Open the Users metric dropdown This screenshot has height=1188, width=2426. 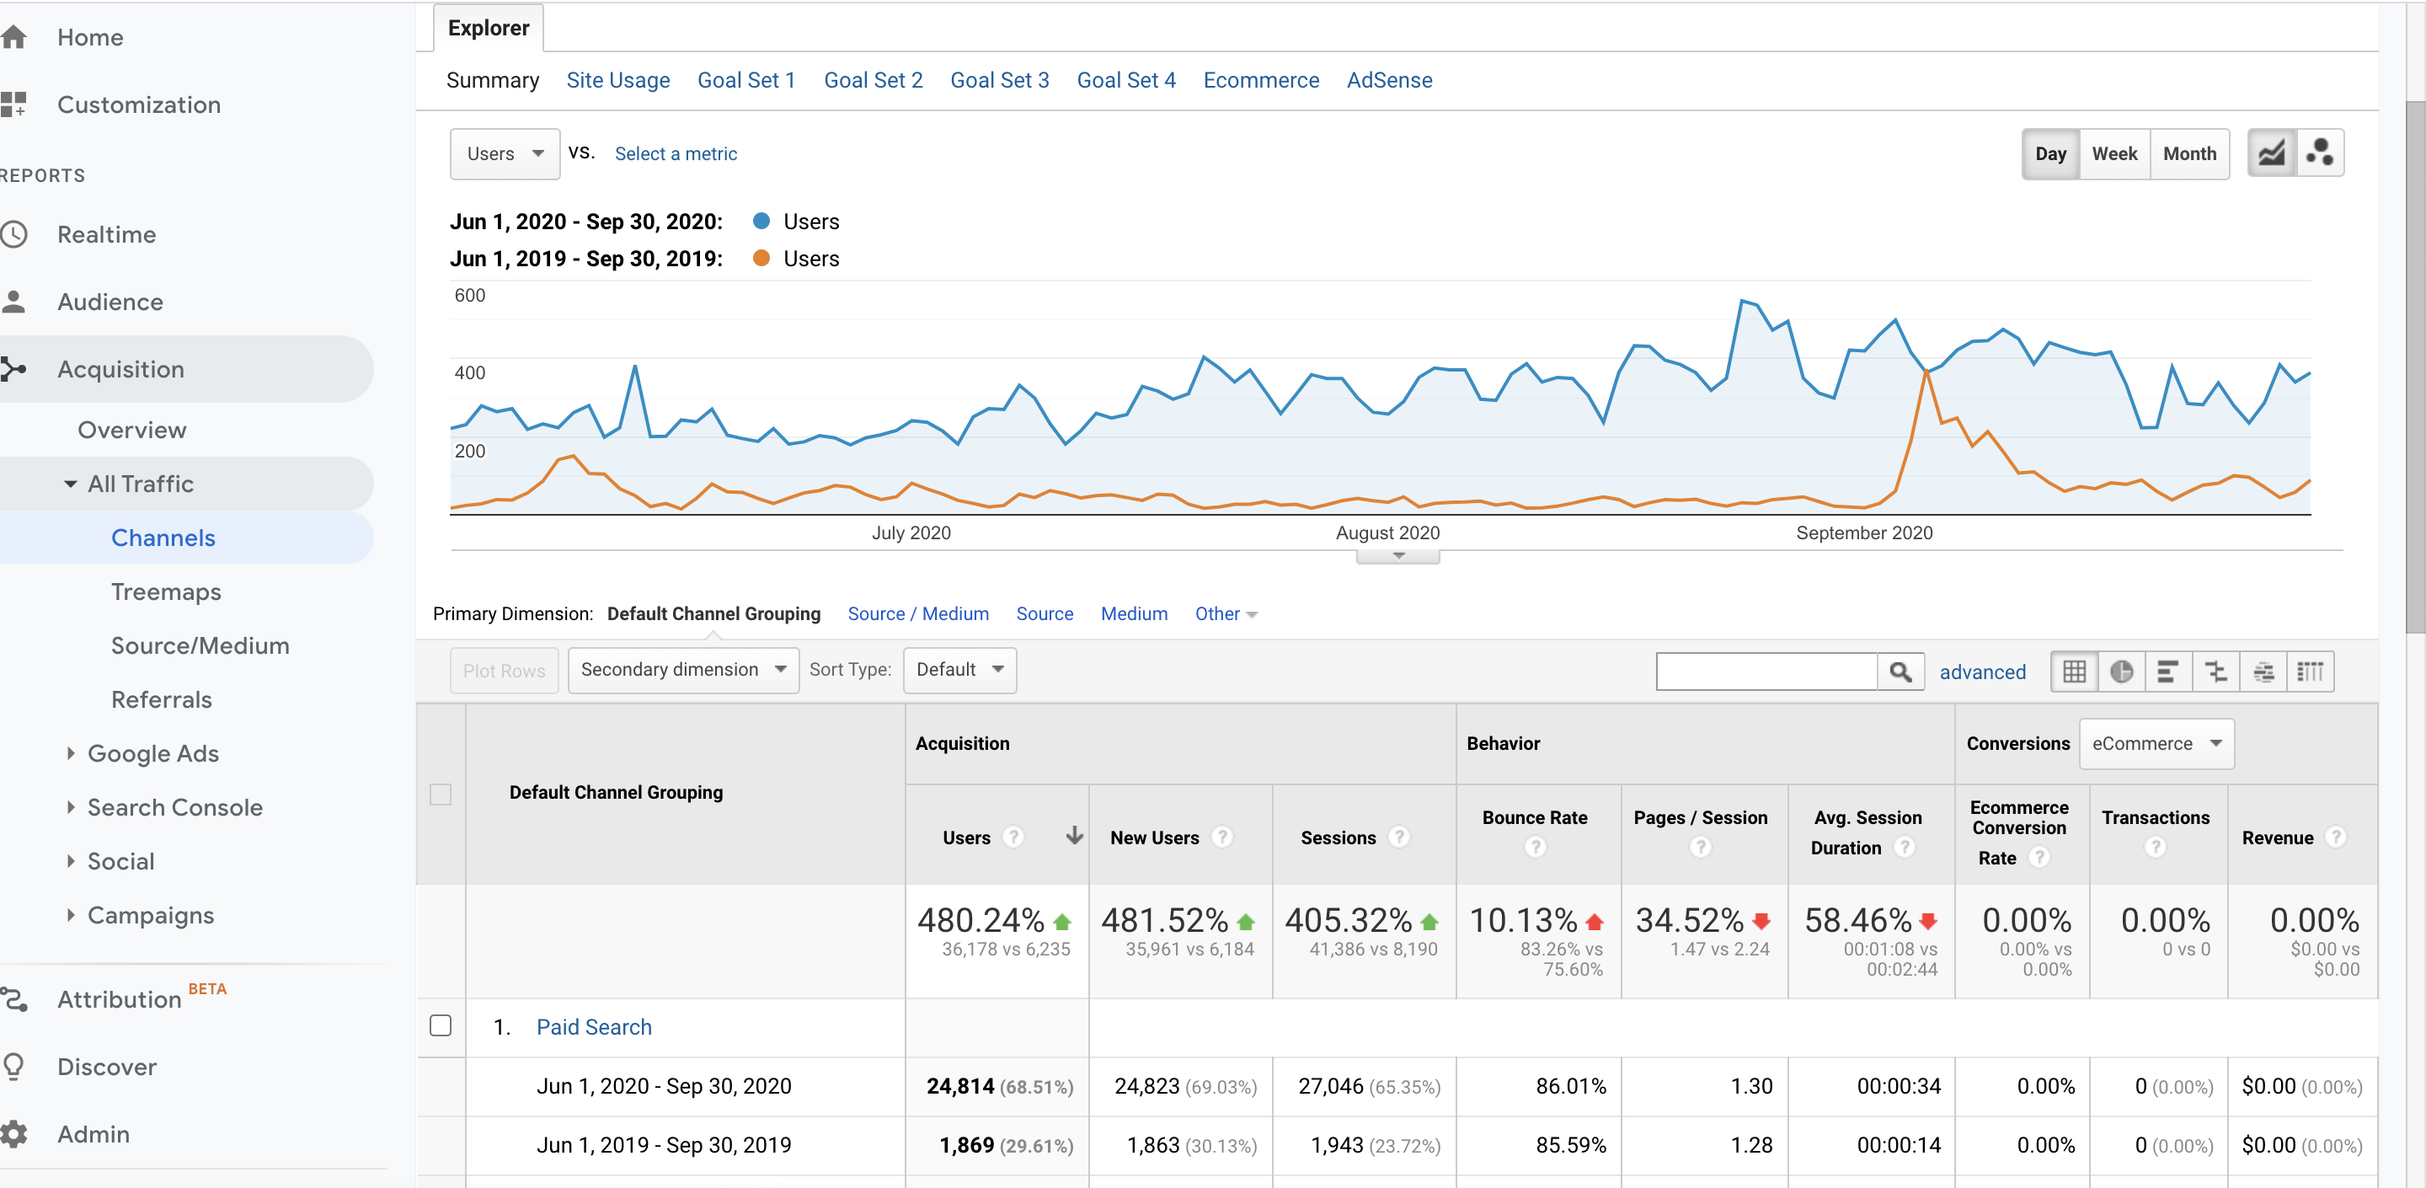505,153
